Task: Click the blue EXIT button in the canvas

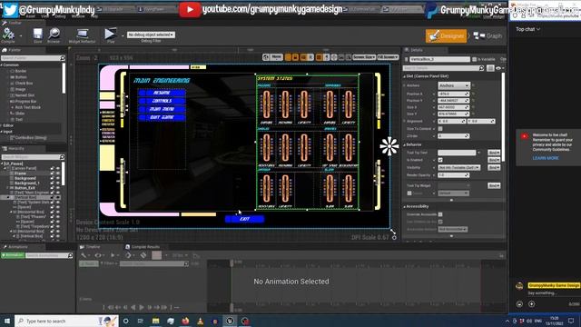Action: pos(244,219)
